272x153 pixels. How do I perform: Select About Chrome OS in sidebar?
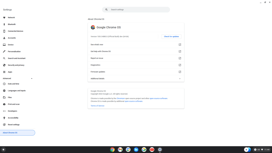tap(17, 133)
